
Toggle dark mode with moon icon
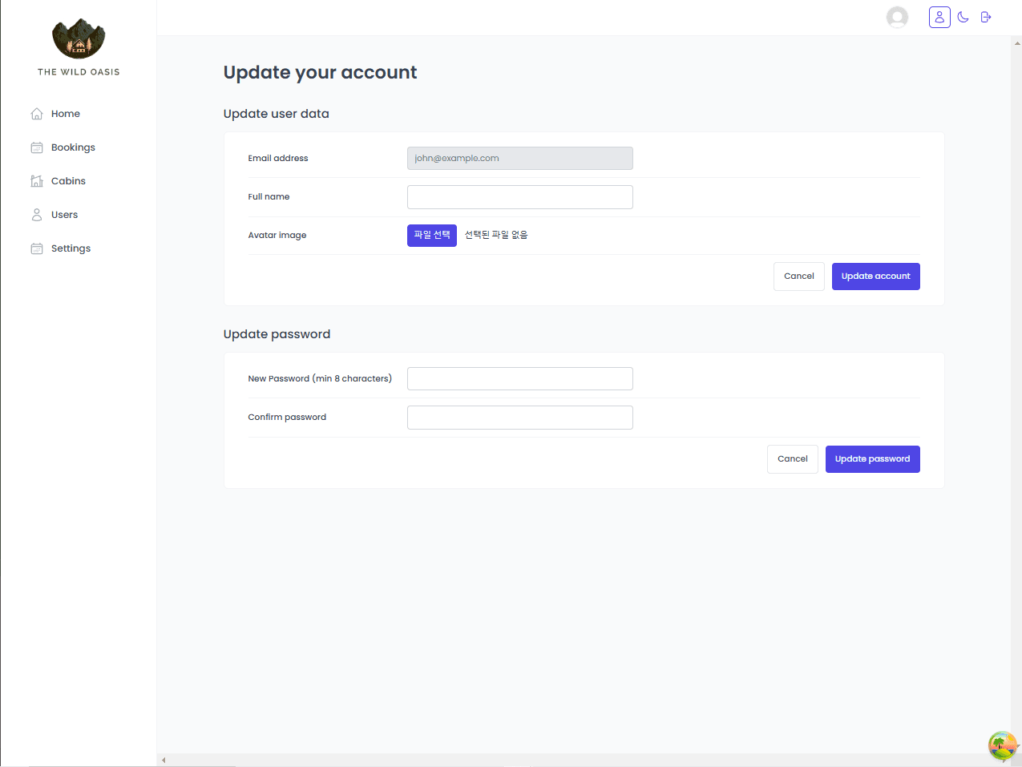coord(963,17)
